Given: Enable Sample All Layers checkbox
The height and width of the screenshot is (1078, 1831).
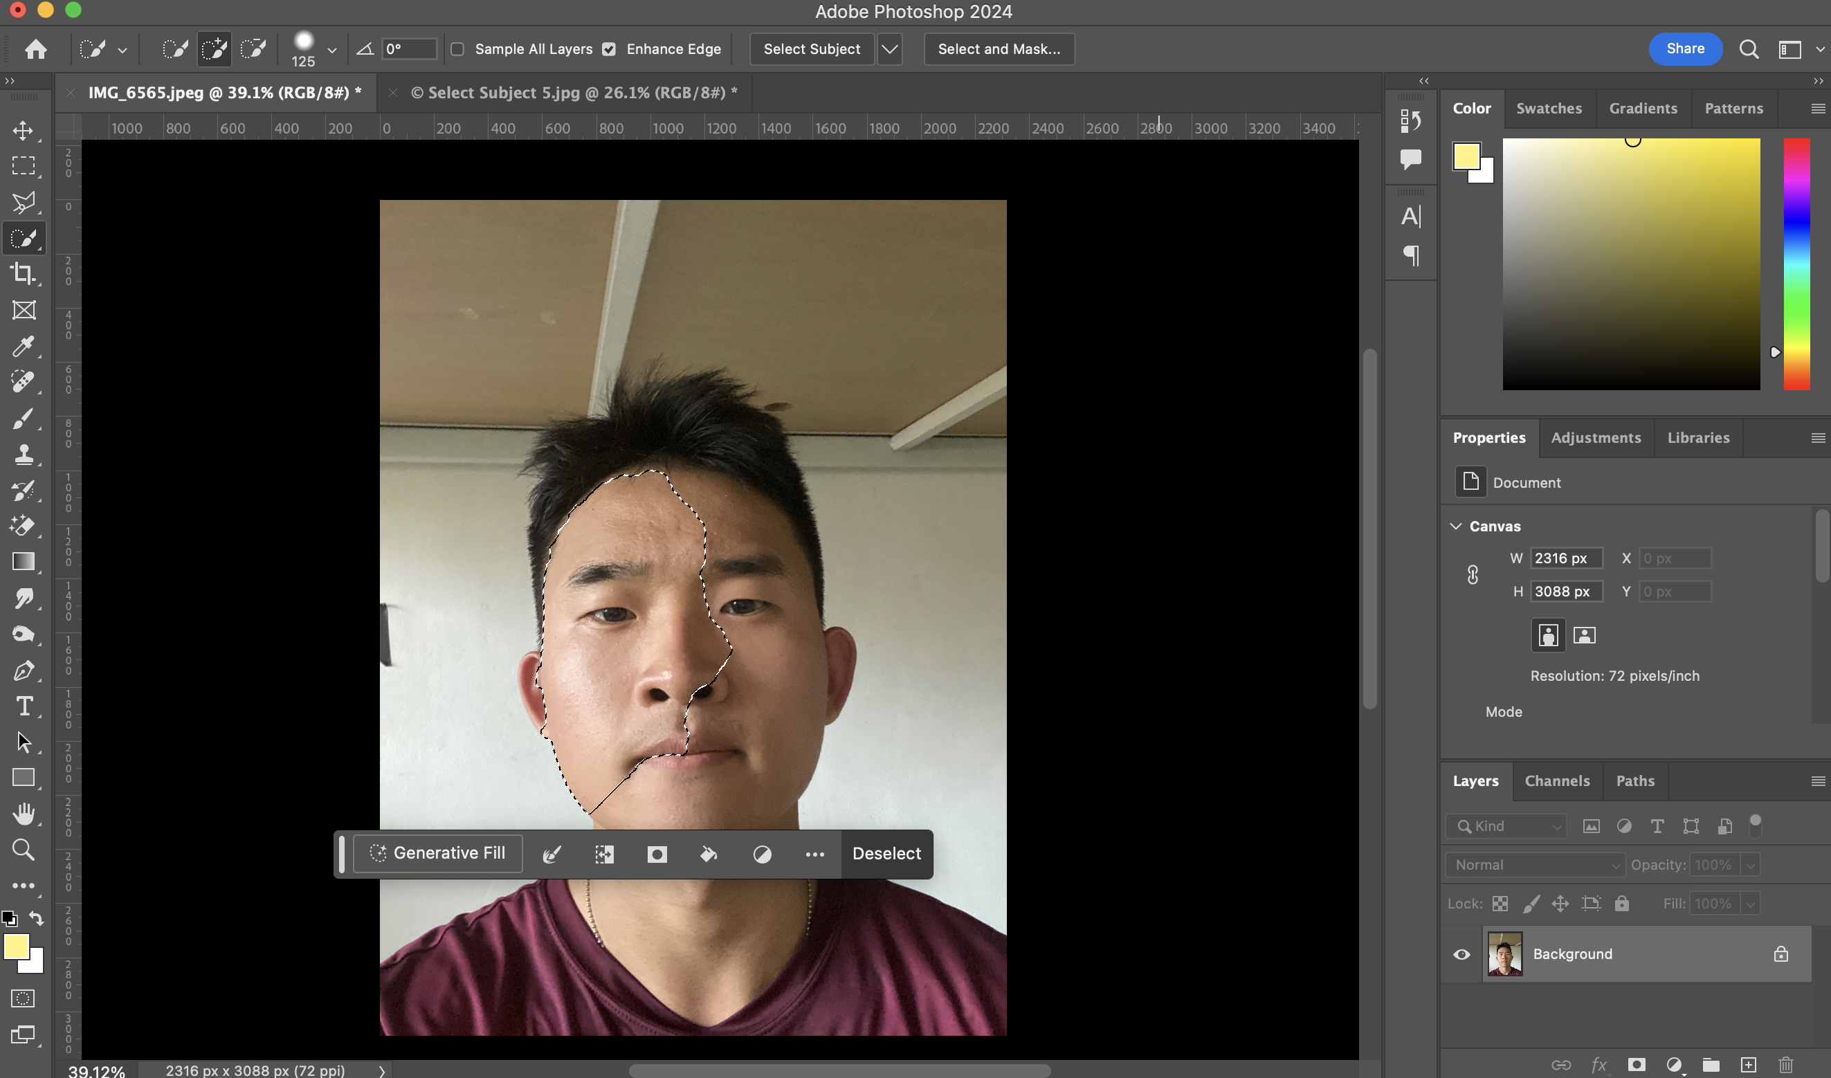Looking at the screenshot, I should pyautogui.click(x=458, y=49).
